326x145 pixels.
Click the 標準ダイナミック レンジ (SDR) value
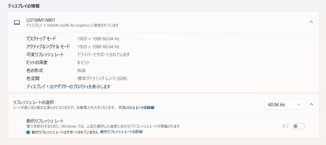[x=102, y=79]
